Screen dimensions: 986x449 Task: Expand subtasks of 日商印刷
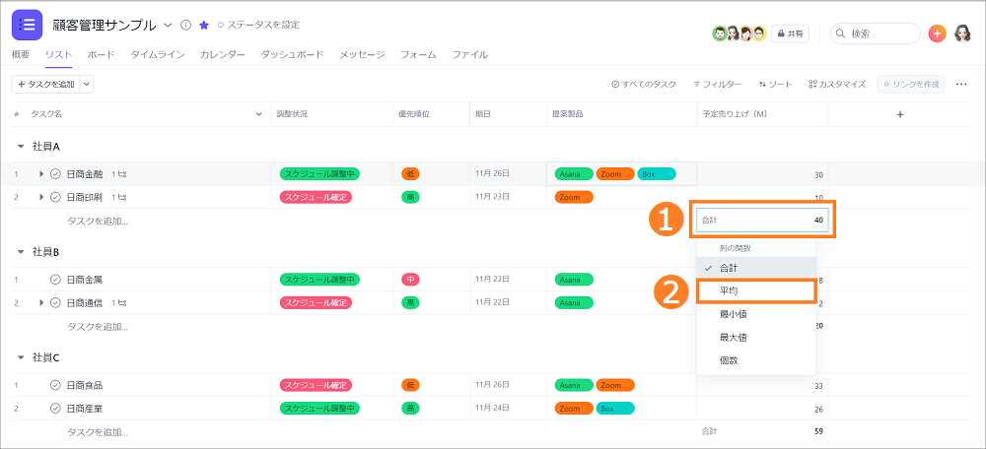(x=41, y=197)
